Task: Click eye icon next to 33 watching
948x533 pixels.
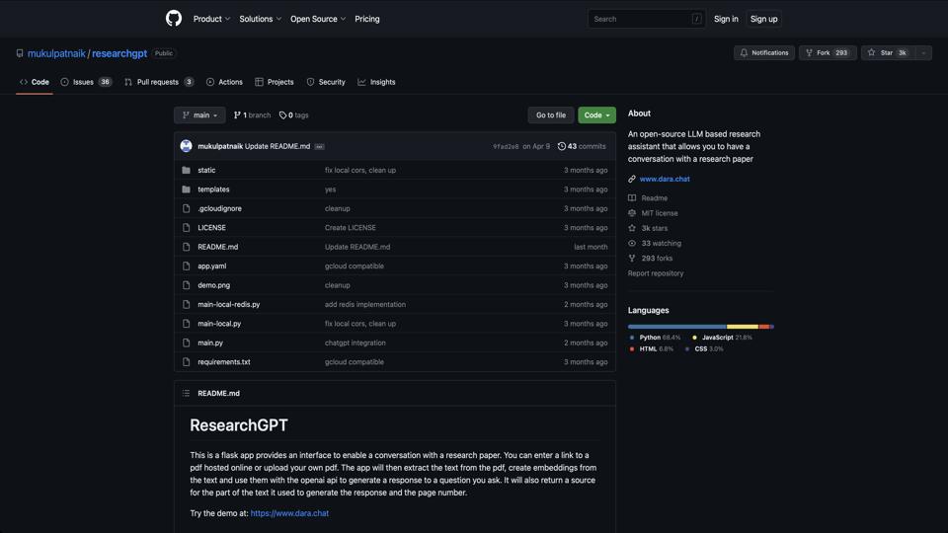Action: click(632, 244)
